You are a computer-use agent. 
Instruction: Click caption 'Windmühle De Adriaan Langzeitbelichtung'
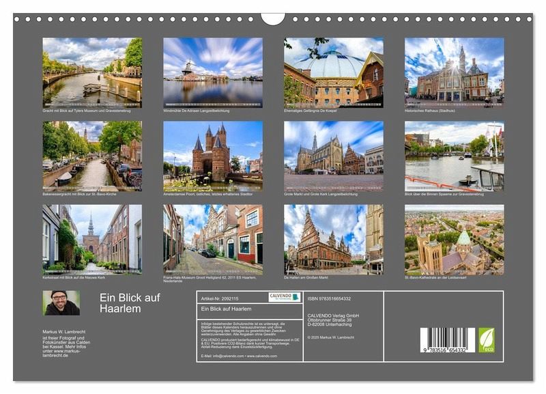pos(197,111)
